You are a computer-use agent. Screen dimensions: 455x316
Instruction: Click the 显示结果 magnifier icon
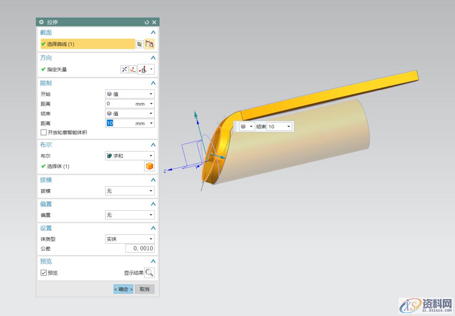[x=150, y=273]
